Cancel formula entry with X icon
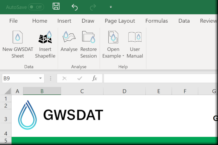Screen dimensions: 218x145 tap(64, 79)
